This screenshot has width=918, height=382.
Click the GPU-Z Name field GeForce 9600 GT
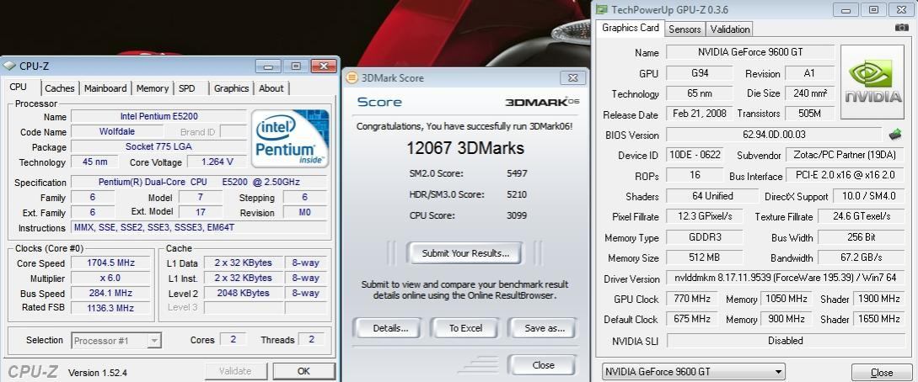750,52
